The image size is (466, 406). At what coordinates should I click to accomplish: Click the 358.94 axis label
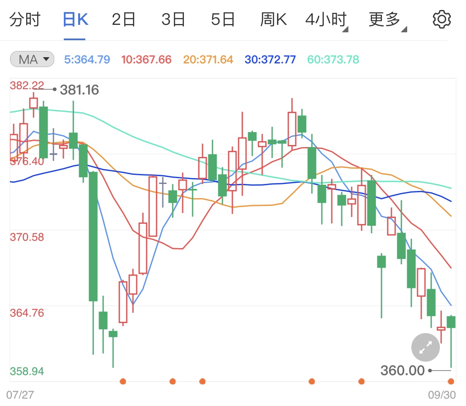27,371
